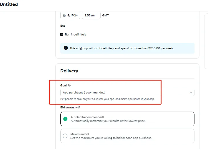Click the 6/17/24 start date text
Viewport: 208px width, 150px height.
click(73, 16)
